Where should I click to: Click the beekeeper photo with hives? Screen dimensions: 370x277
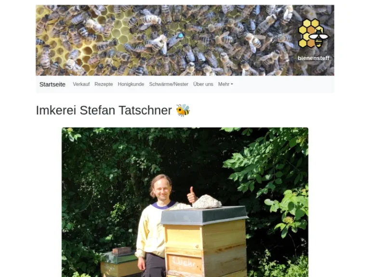185,202
